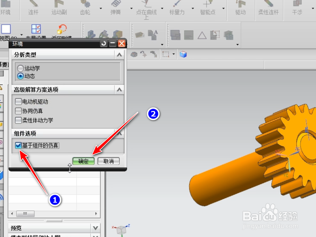Click the 返回到模型 return icon
316x237 pixels.
62,29
